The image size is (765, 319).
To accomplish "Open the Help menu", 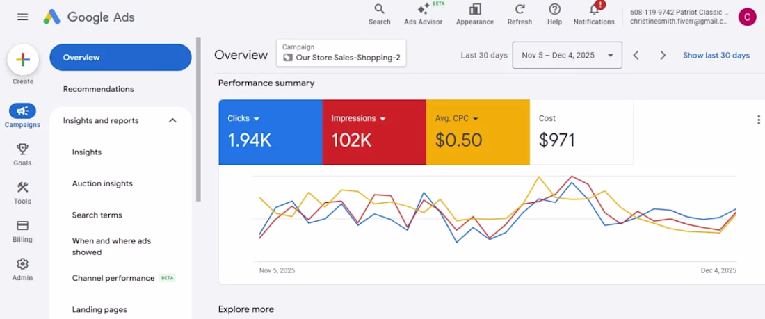I will [x=554, y=15].
